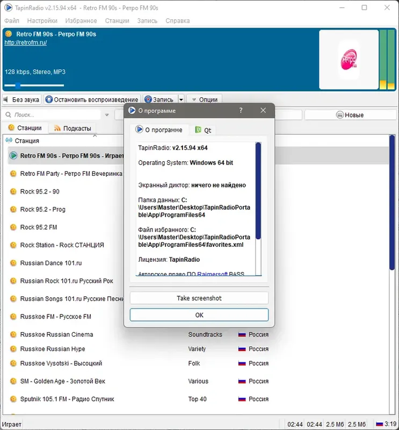Click Остановить воспроизведение button
This screenshot has height=430, width=399.
(x=92, y=99)
